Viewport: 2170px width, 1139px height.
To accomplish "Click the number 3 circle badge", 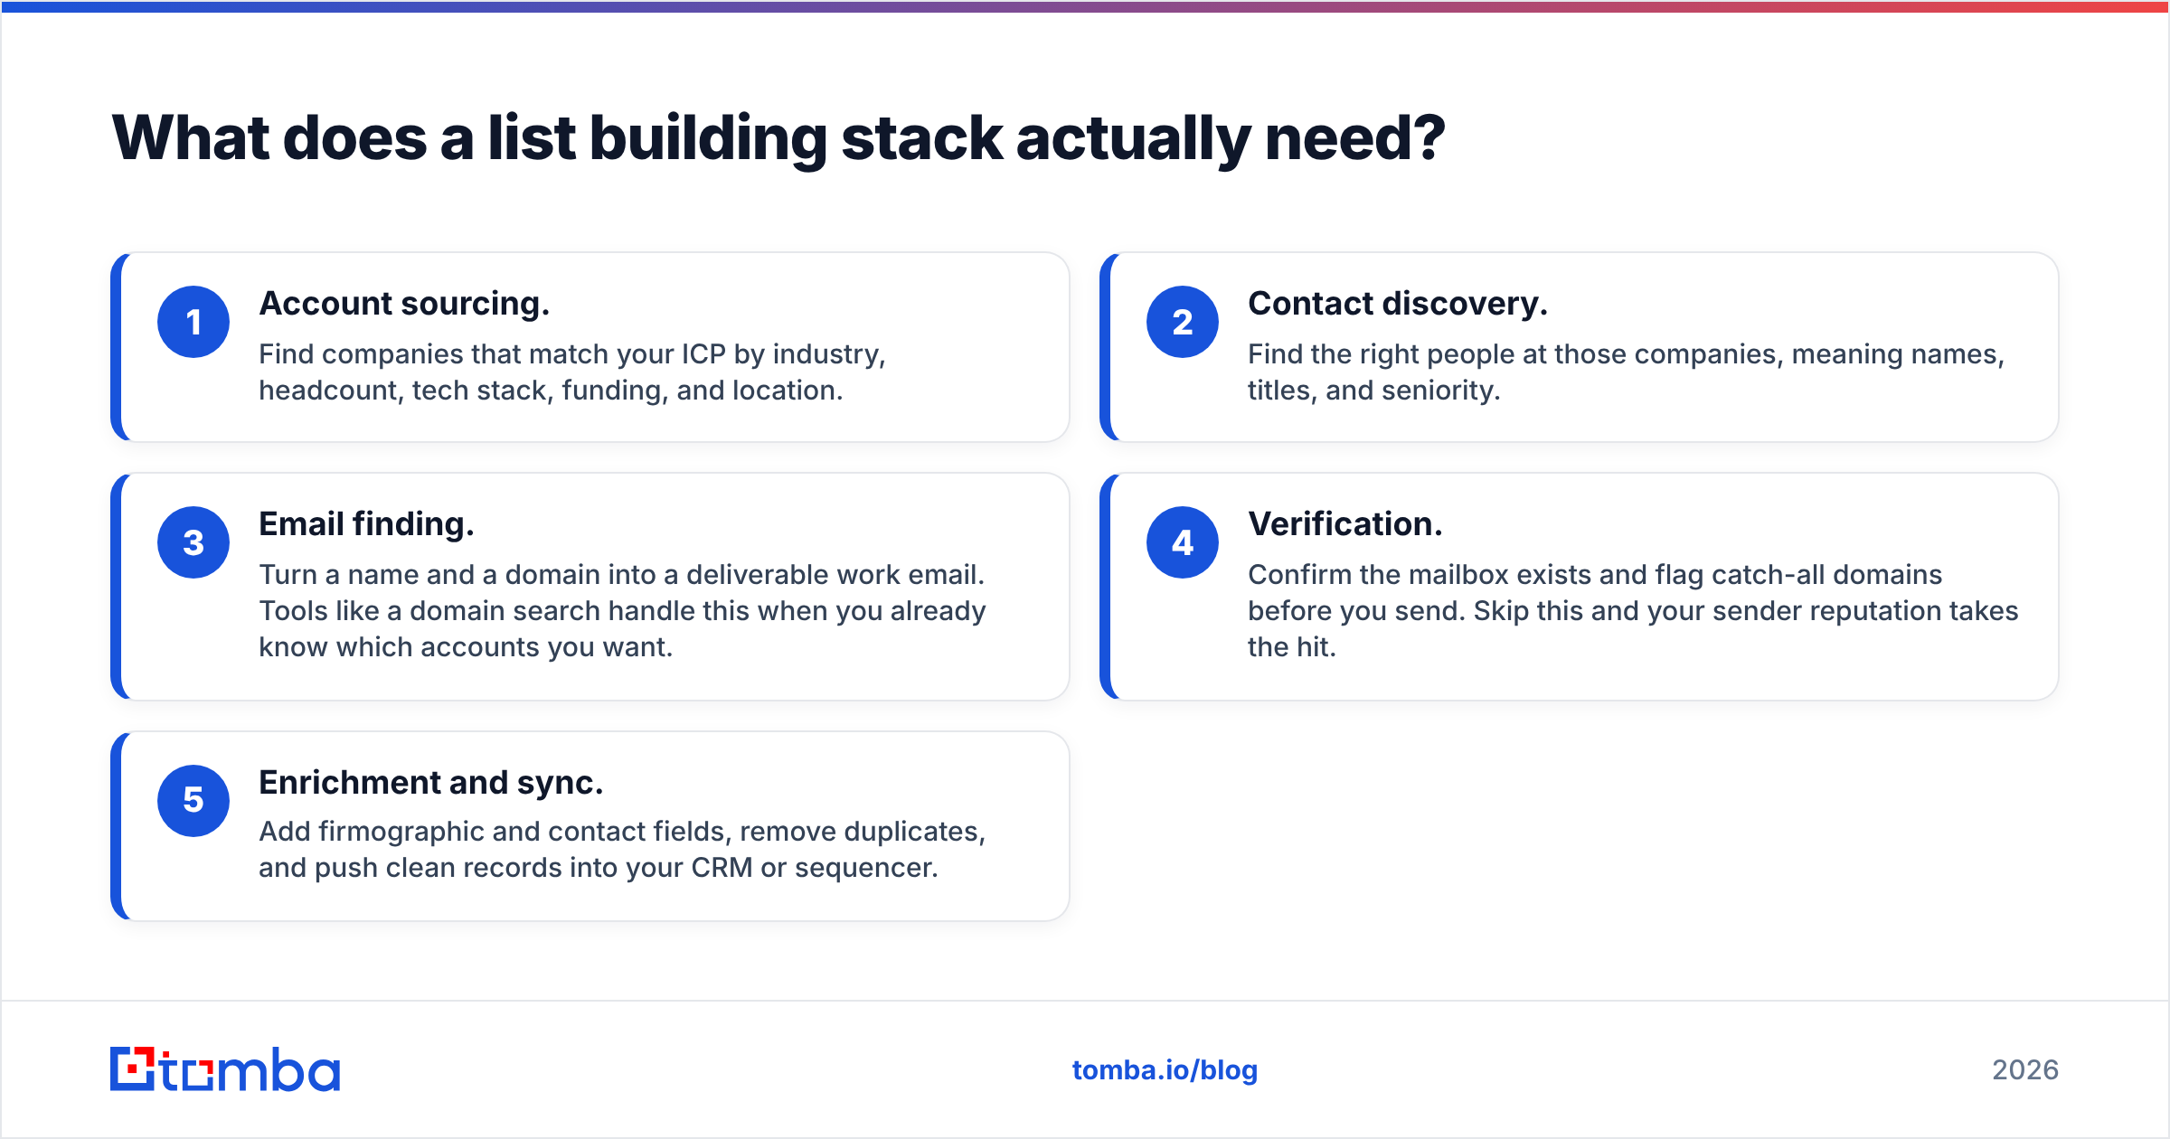I will coord(193,542).
